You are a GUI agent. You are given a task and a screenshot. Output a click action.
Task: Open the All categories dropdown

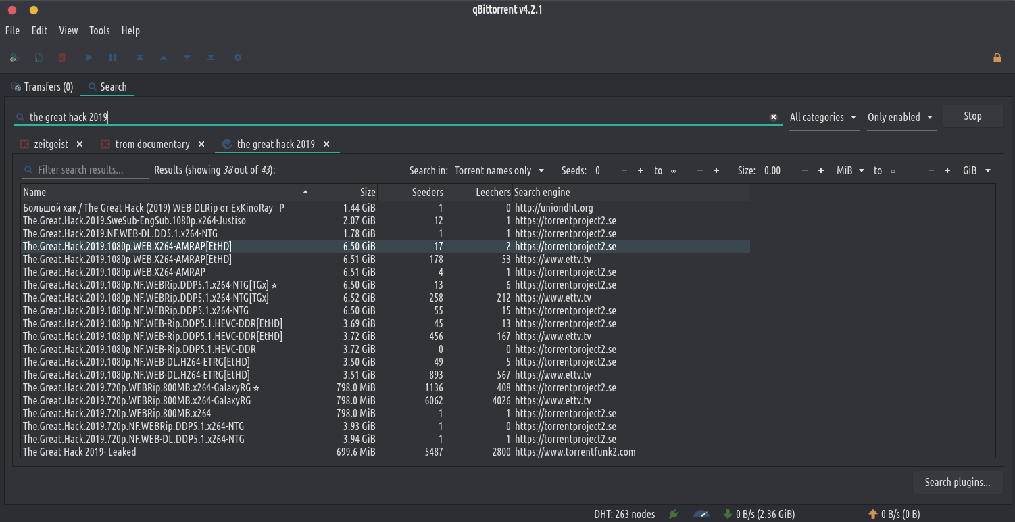point(824,117)
